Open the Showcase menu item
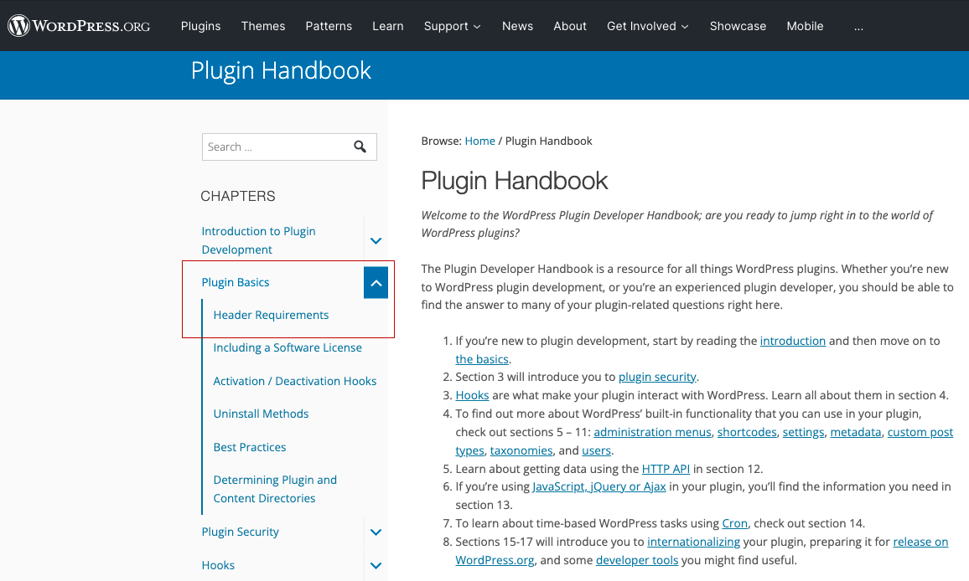969x581 pixels. [x=738, y=26]
